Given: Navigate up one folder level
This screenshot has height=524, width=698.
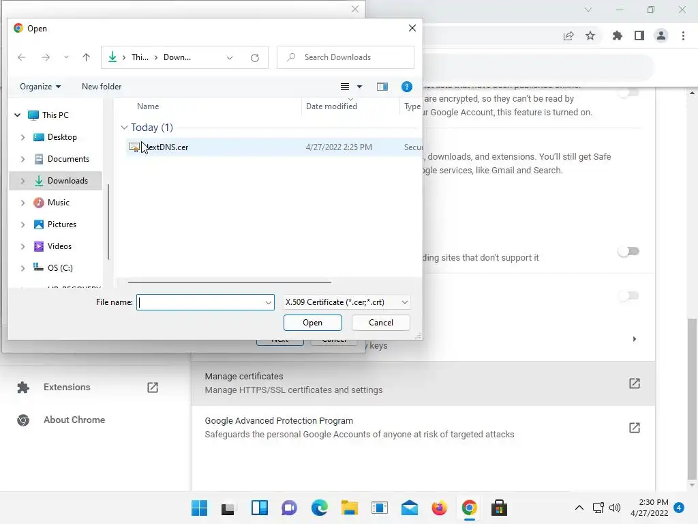Looking at the screenshot, I should [x=86, y=57].
